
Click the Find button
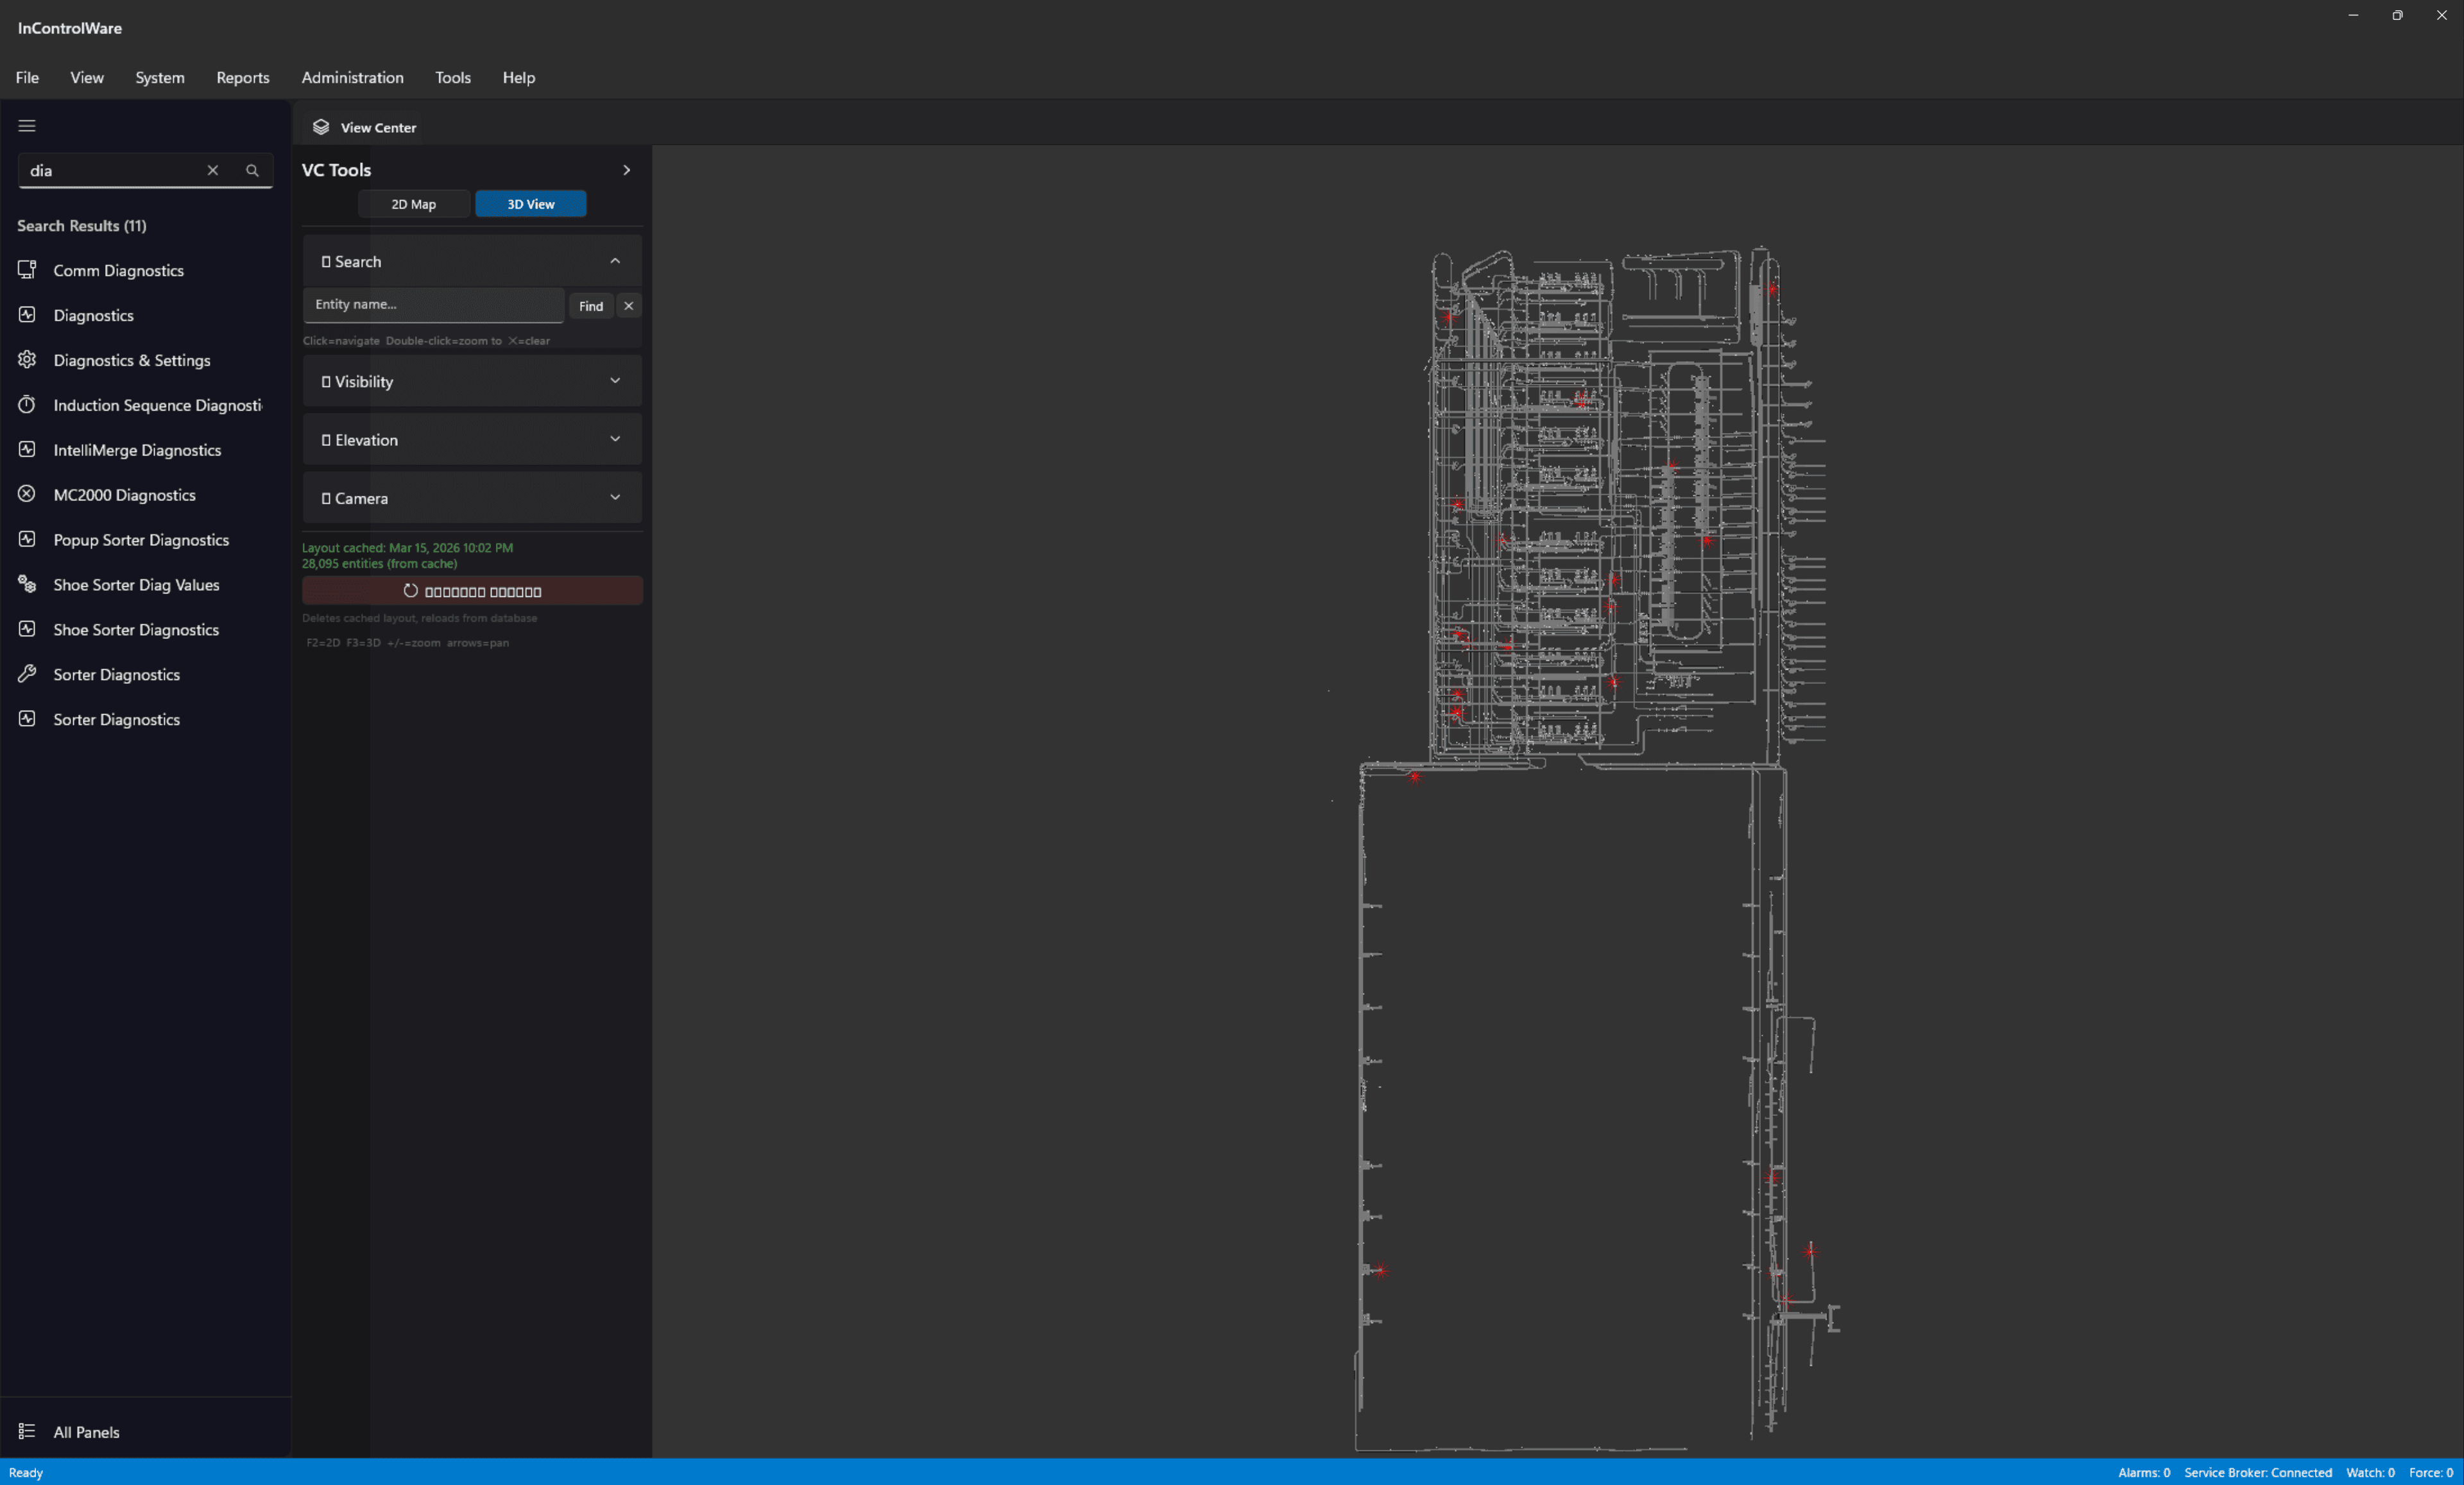(591, 306)
